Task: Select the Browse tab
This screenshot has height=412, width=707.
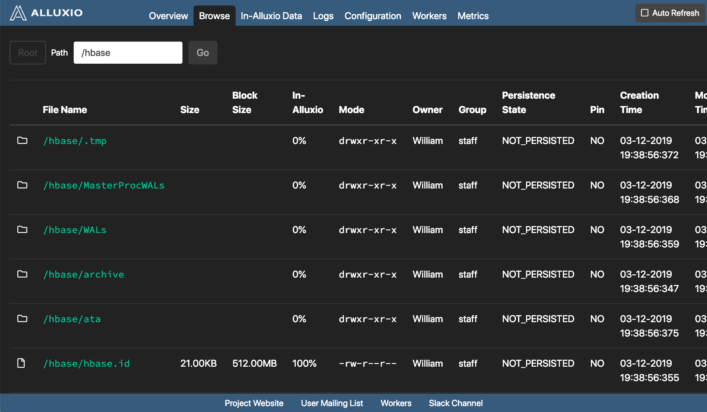Action: pos(214,16)
